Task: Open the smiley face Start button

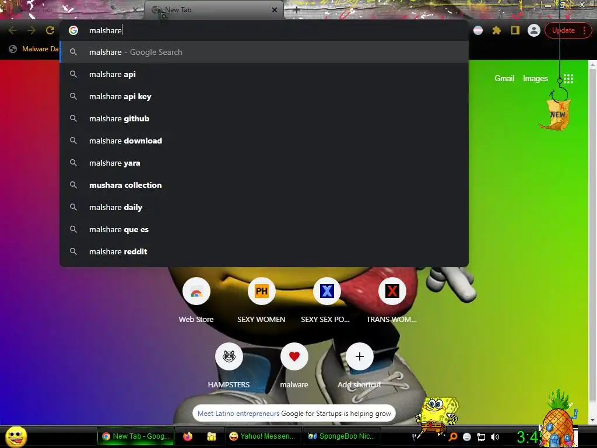Action: [16, 436]
